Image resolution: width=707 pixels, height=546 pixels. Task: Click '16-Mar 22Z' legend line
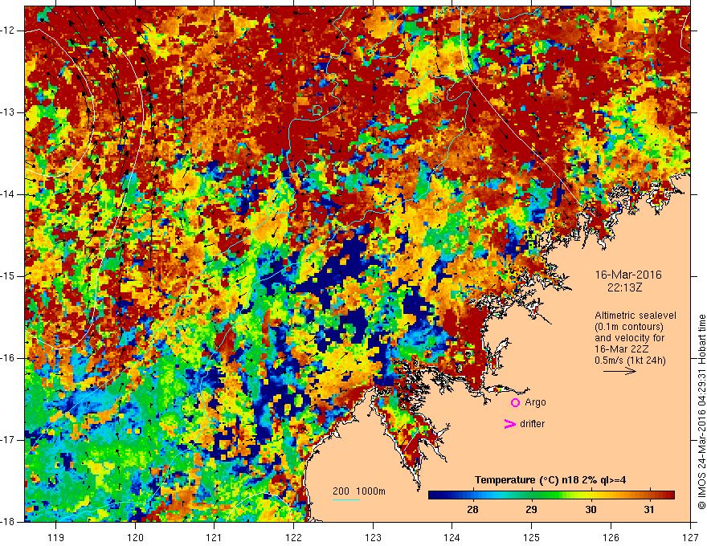pyautogui.click(x=621, y=349)
